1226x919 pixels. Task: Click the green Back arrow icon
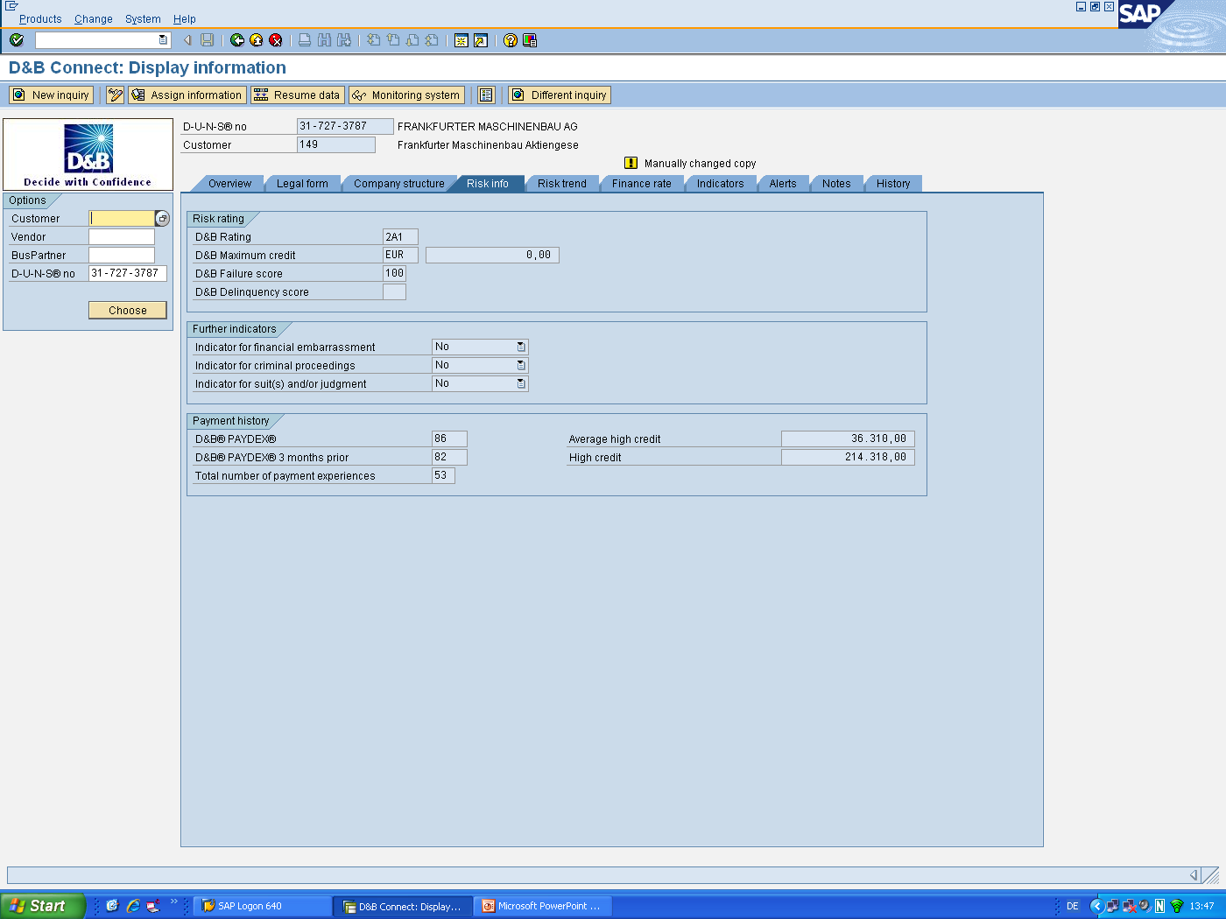coord(237,40)
